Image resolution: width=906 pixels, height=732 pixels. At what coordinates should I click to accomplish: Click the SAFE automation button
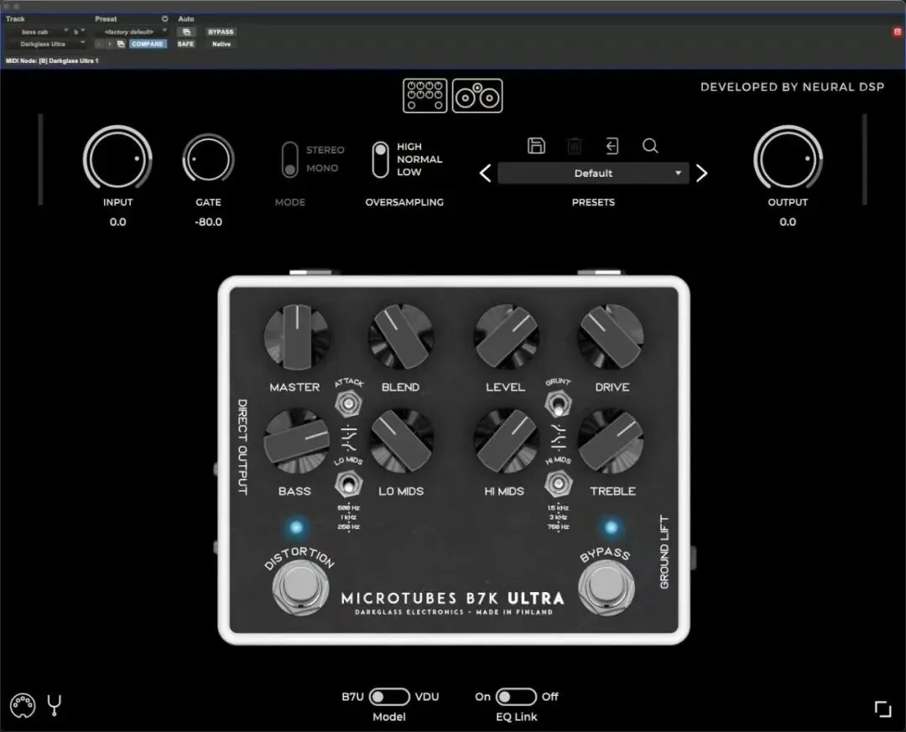(x=185, y=44)
